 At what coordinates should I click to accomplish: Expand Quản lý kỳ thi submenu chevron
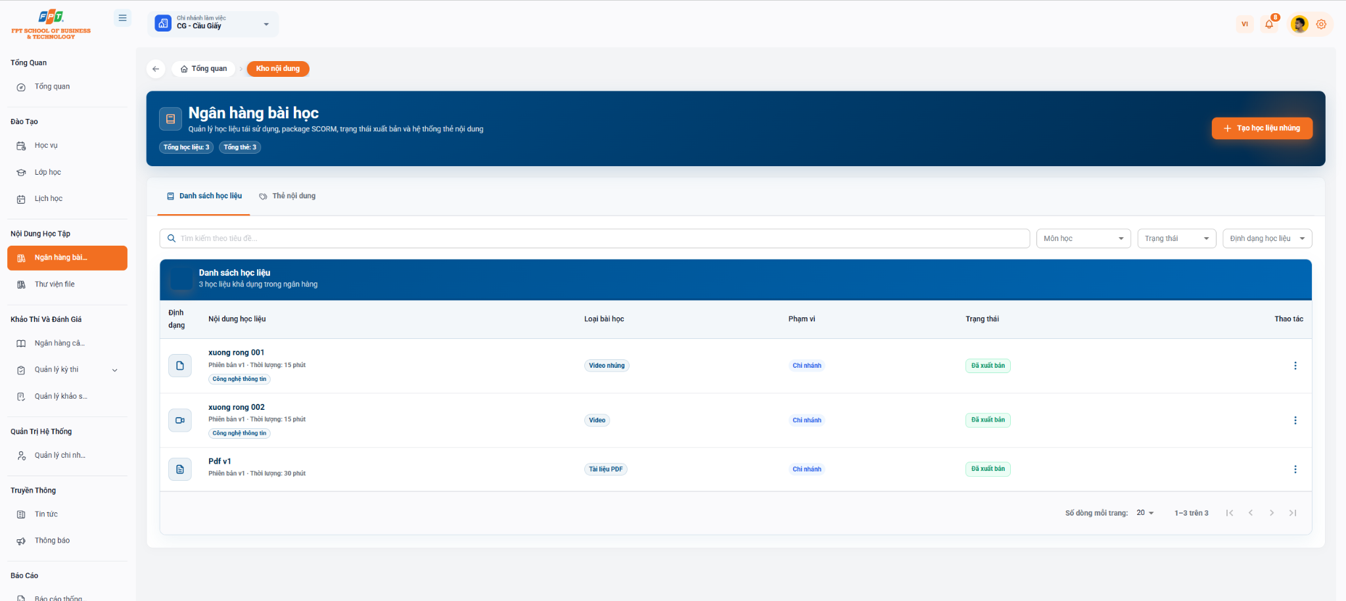(115, 370)
